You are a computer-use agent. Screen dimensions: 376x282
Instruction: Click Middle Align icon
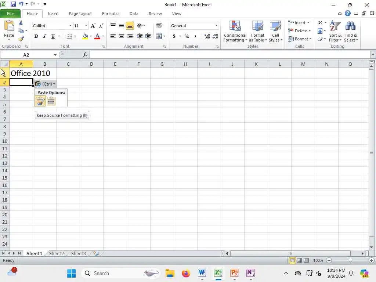point(122,25)
